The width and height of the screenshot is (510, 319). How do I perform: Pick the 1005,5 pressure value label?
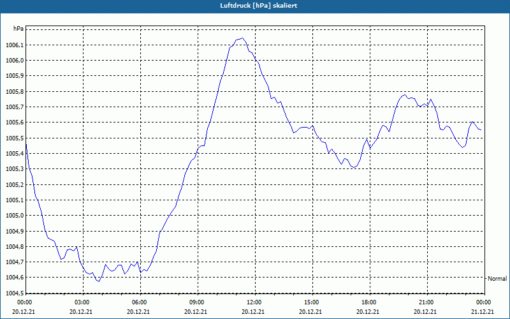coord(15,138)
